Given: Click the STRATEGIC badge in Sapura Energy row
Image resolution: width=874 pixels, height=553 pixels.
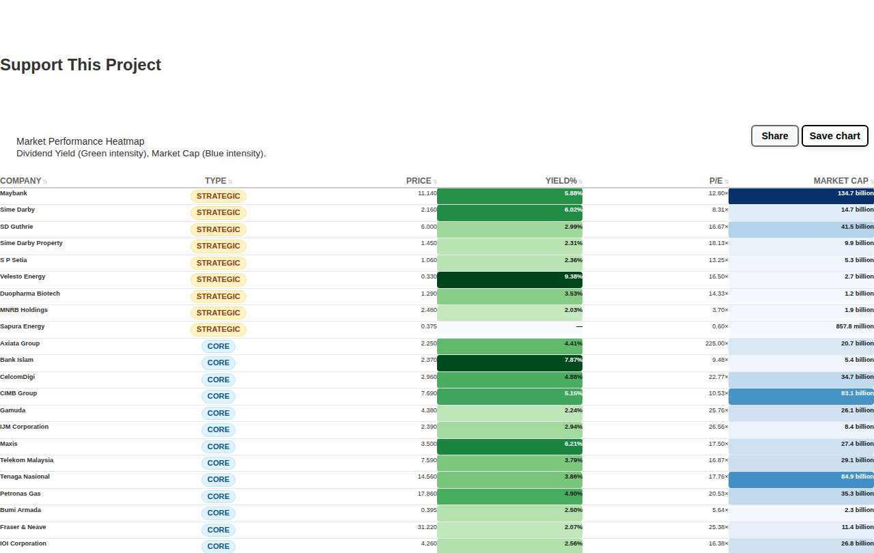Looking at the screenshot, I should [218, 329].
